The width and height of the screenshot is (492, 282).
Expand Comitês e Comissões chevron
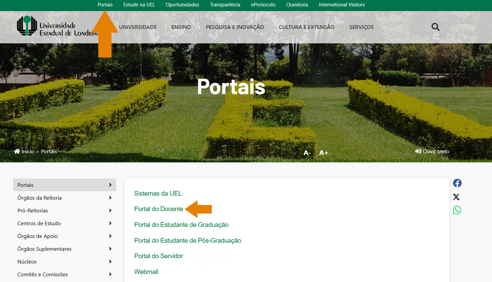coord(110,274)
